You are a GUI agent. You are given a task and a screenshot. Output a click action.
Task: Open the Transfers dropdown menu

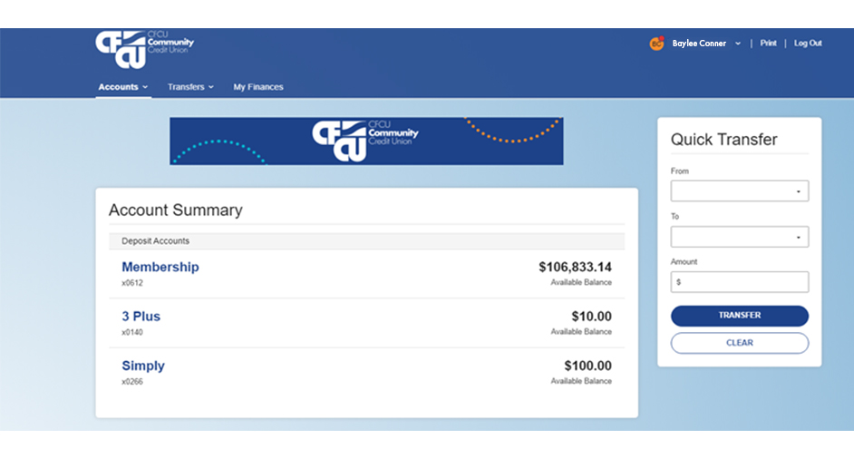[190, 87]
